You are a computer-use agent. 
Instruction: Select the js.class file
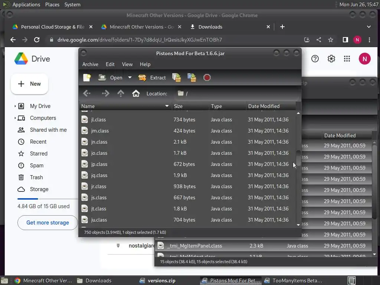187,197
